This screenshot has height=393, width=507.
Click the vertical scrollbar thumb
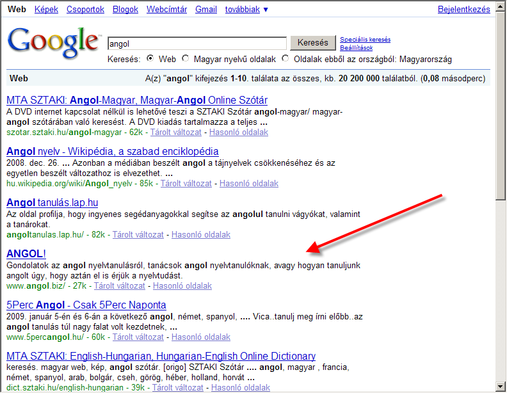point(501,106)
